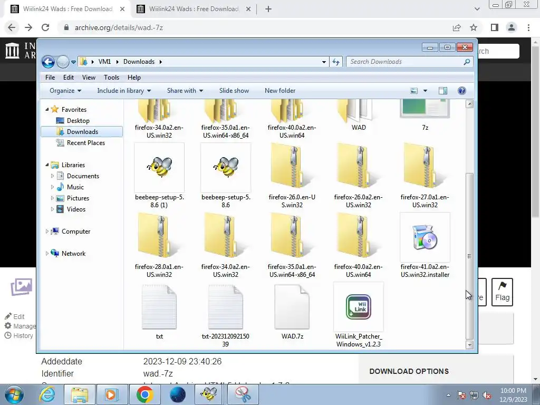This screenshot has height=405, width=540.
Task: Open the view options dropdown arrow
Action: pos(425,91)
